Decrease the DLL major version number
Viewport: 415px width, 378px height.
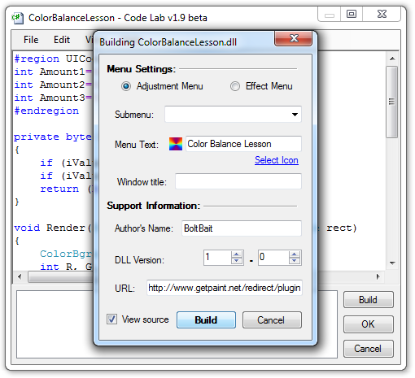pyautogui.click(x=237, y=261)
